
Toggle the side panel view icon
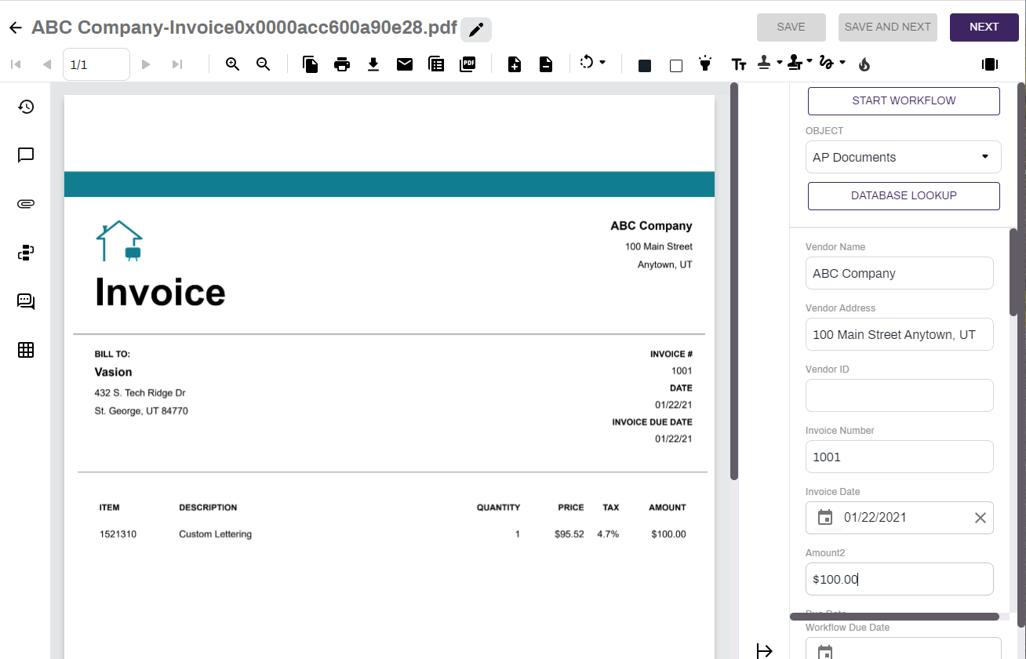pyautogui.click(x=990, y=64)
